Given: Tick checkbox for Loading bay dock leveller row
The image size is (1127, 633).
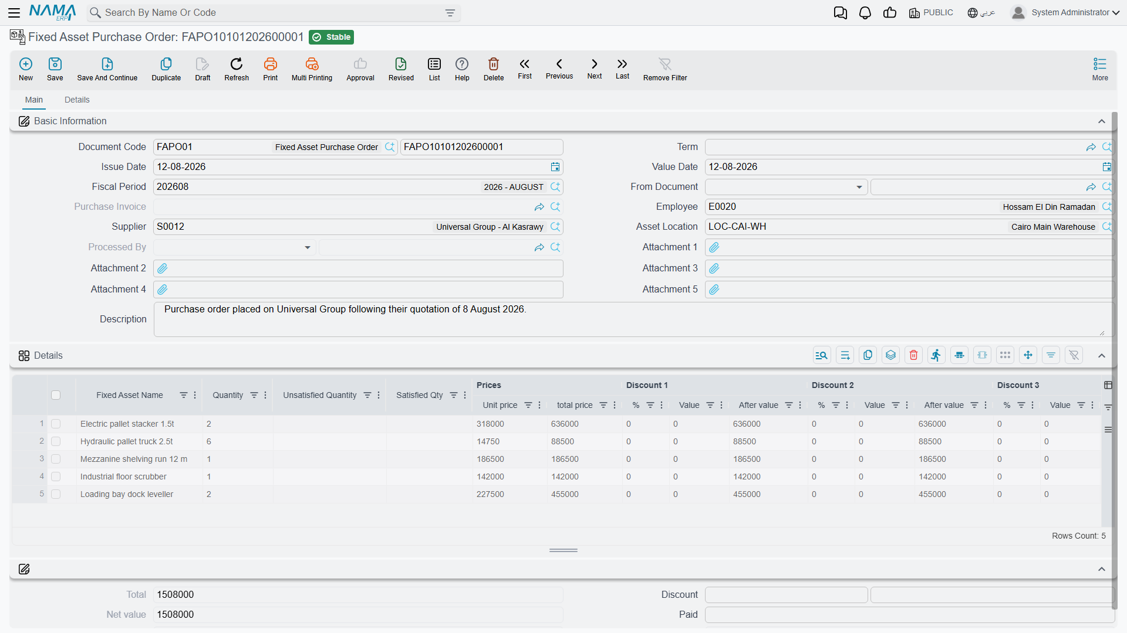Looking at the screenshot, I should [x=56, y=494].
